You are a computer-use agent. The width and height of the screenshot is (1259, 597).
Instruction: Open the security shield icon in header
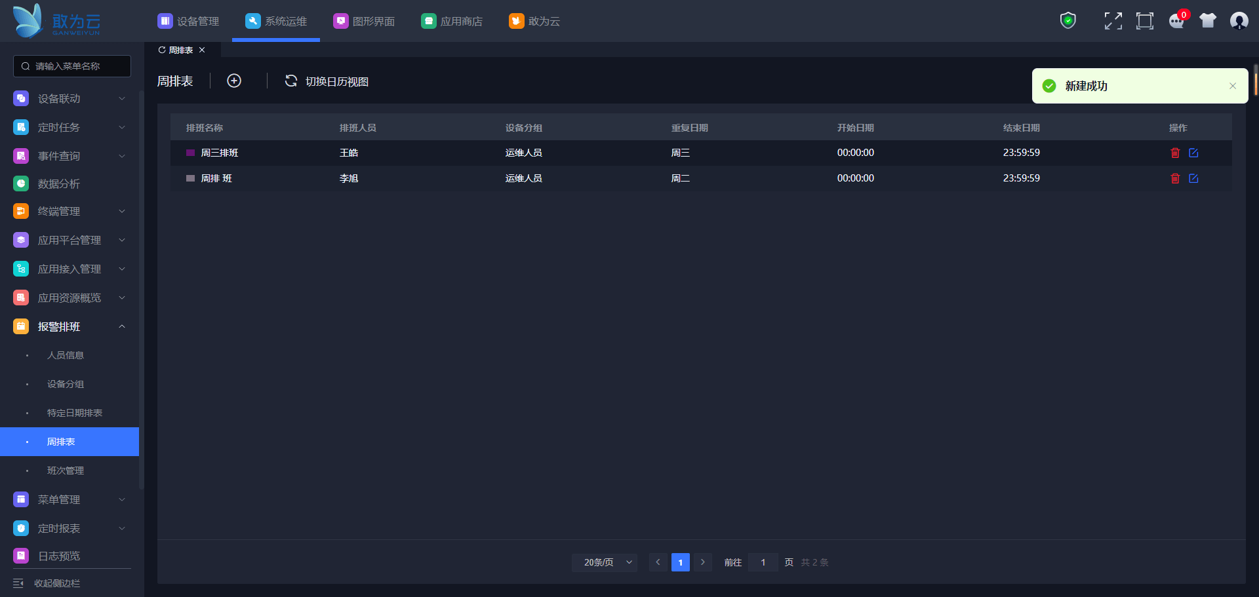1068,21
